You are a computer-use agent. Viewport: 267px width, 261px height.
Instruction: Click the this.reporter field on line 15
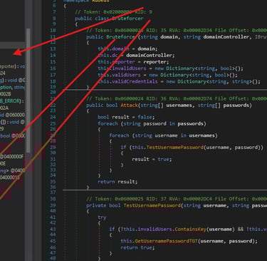116,62
